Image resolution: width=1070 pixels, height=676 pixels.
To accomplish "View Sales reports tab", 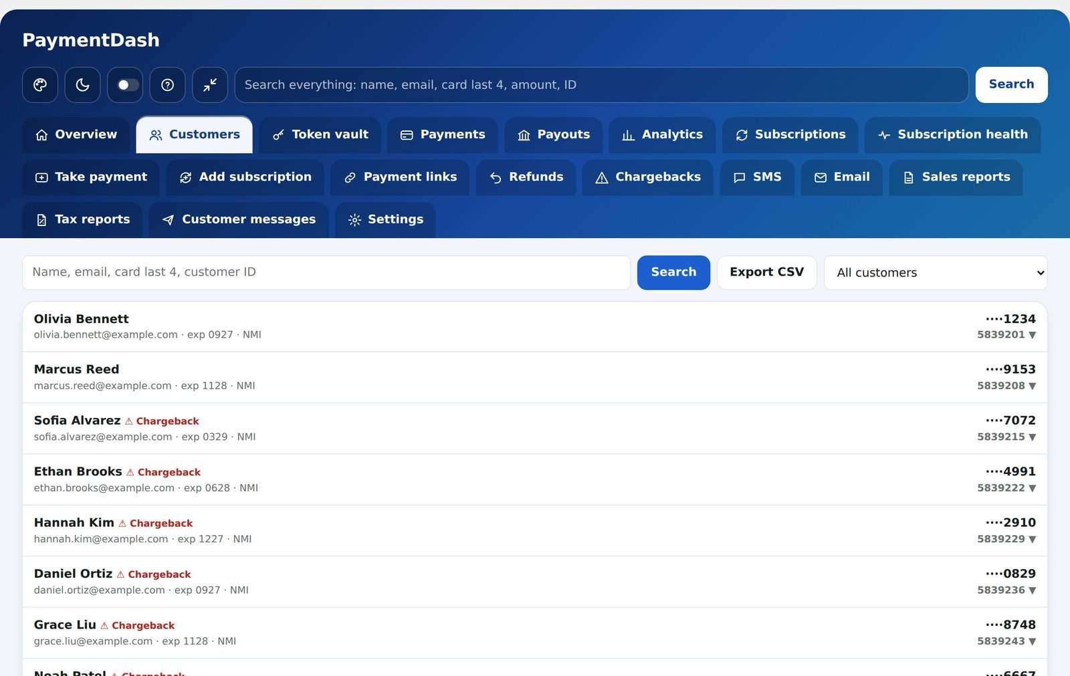I will 956,177.
